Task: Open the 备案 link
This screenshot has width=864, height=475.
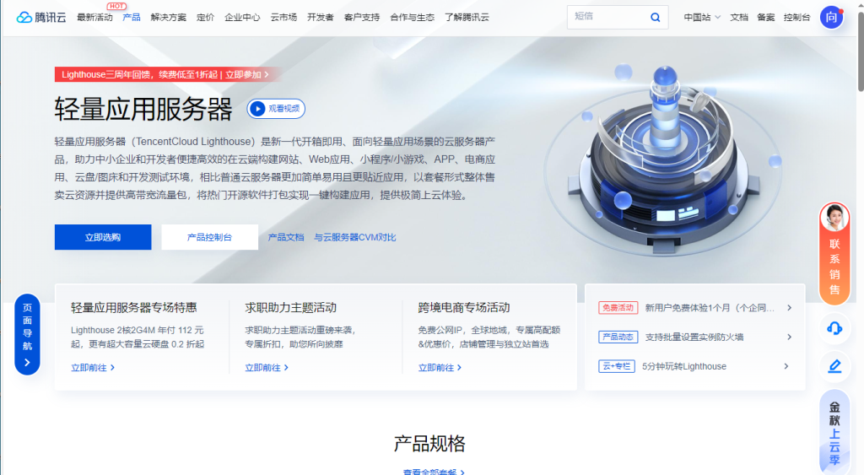Action: pos(765,18)
